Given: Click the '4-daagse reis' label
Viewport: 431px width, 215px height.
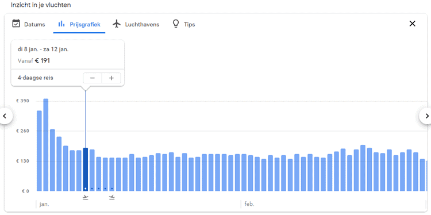Looking at the screenshot, I should click(36, 78).
